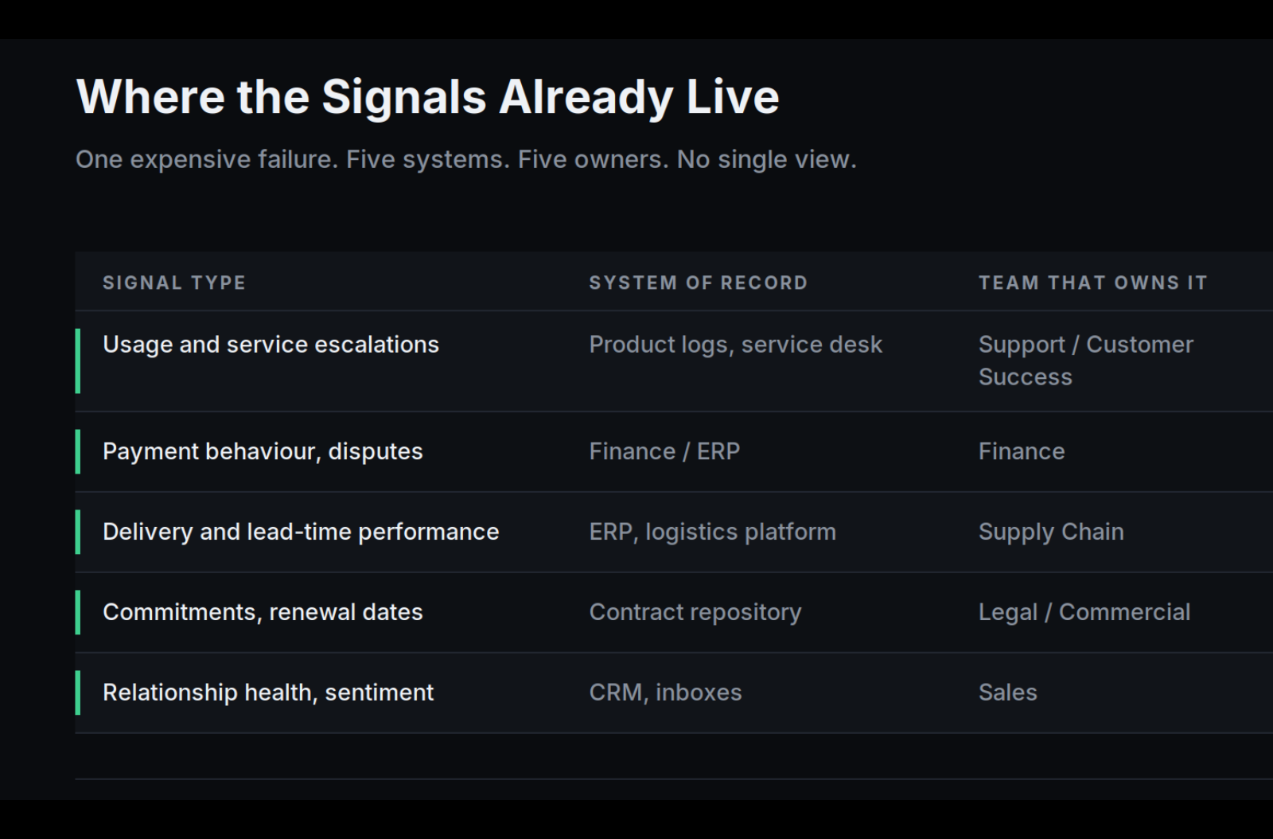Select 'Delivery and lead-time performance' row label
1273x839 pixels.
coord(301,532)
